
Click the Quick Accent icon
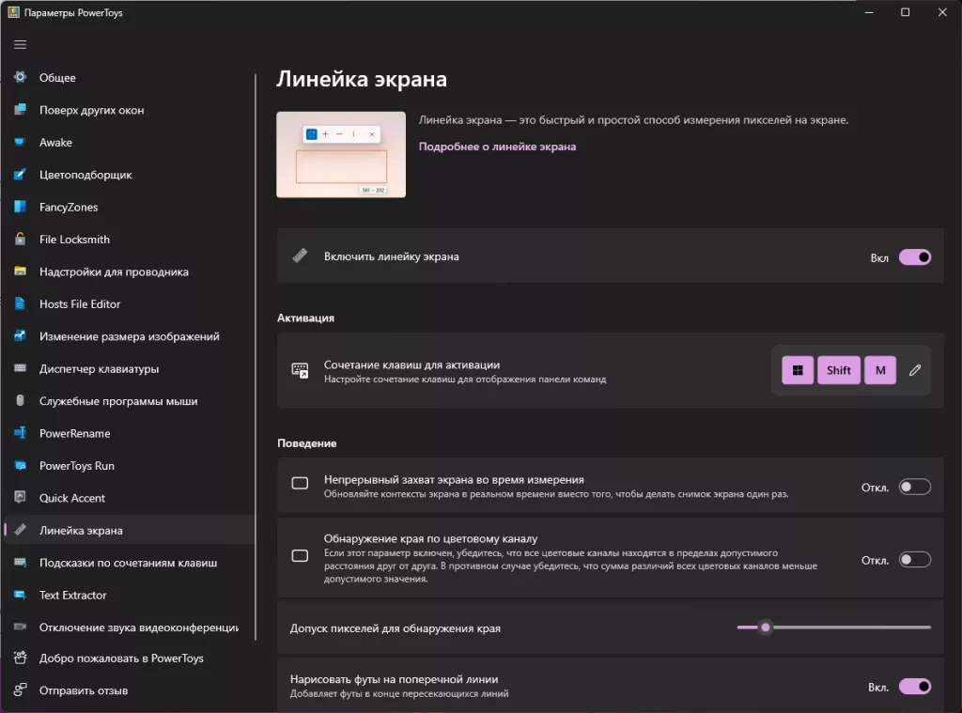point(21,498)
